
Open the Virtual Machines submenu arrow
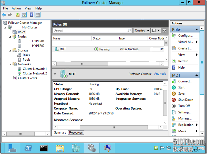pyautogui.click(x=197, y=42)
